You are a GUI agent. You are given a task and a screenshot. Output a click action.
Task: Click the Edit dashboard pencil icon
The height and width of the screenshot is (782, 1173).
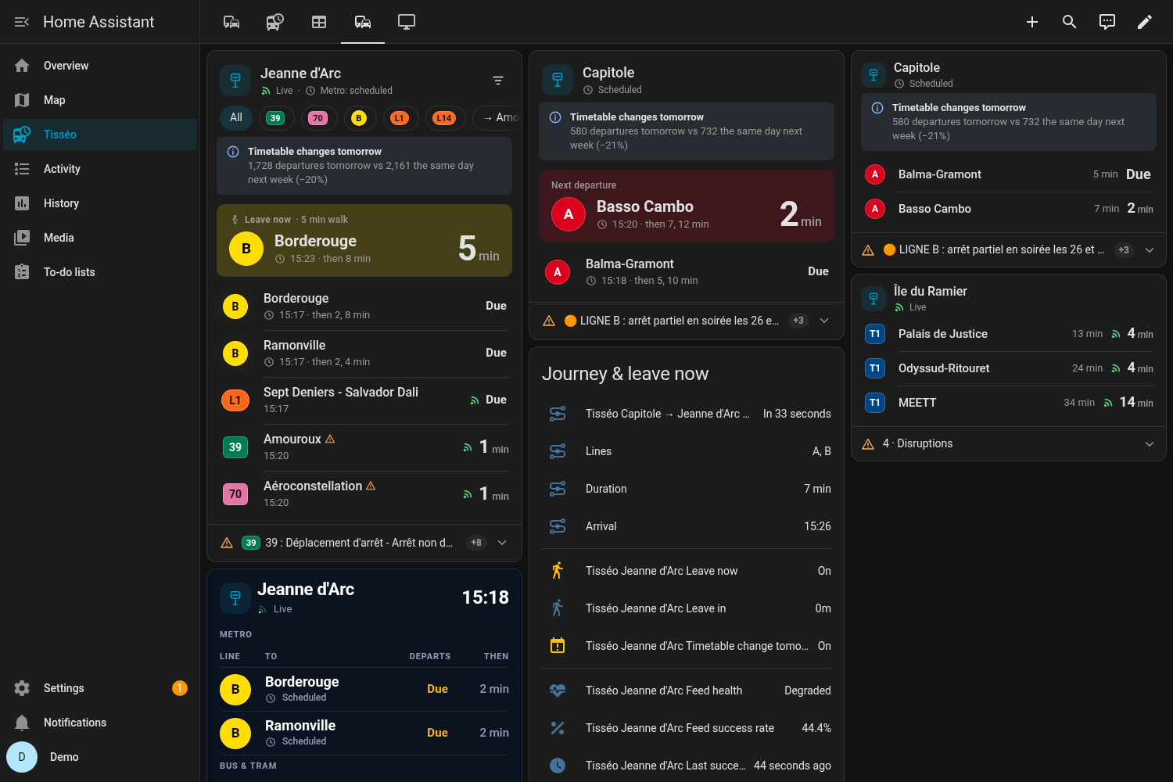(x=1145, y=22)
